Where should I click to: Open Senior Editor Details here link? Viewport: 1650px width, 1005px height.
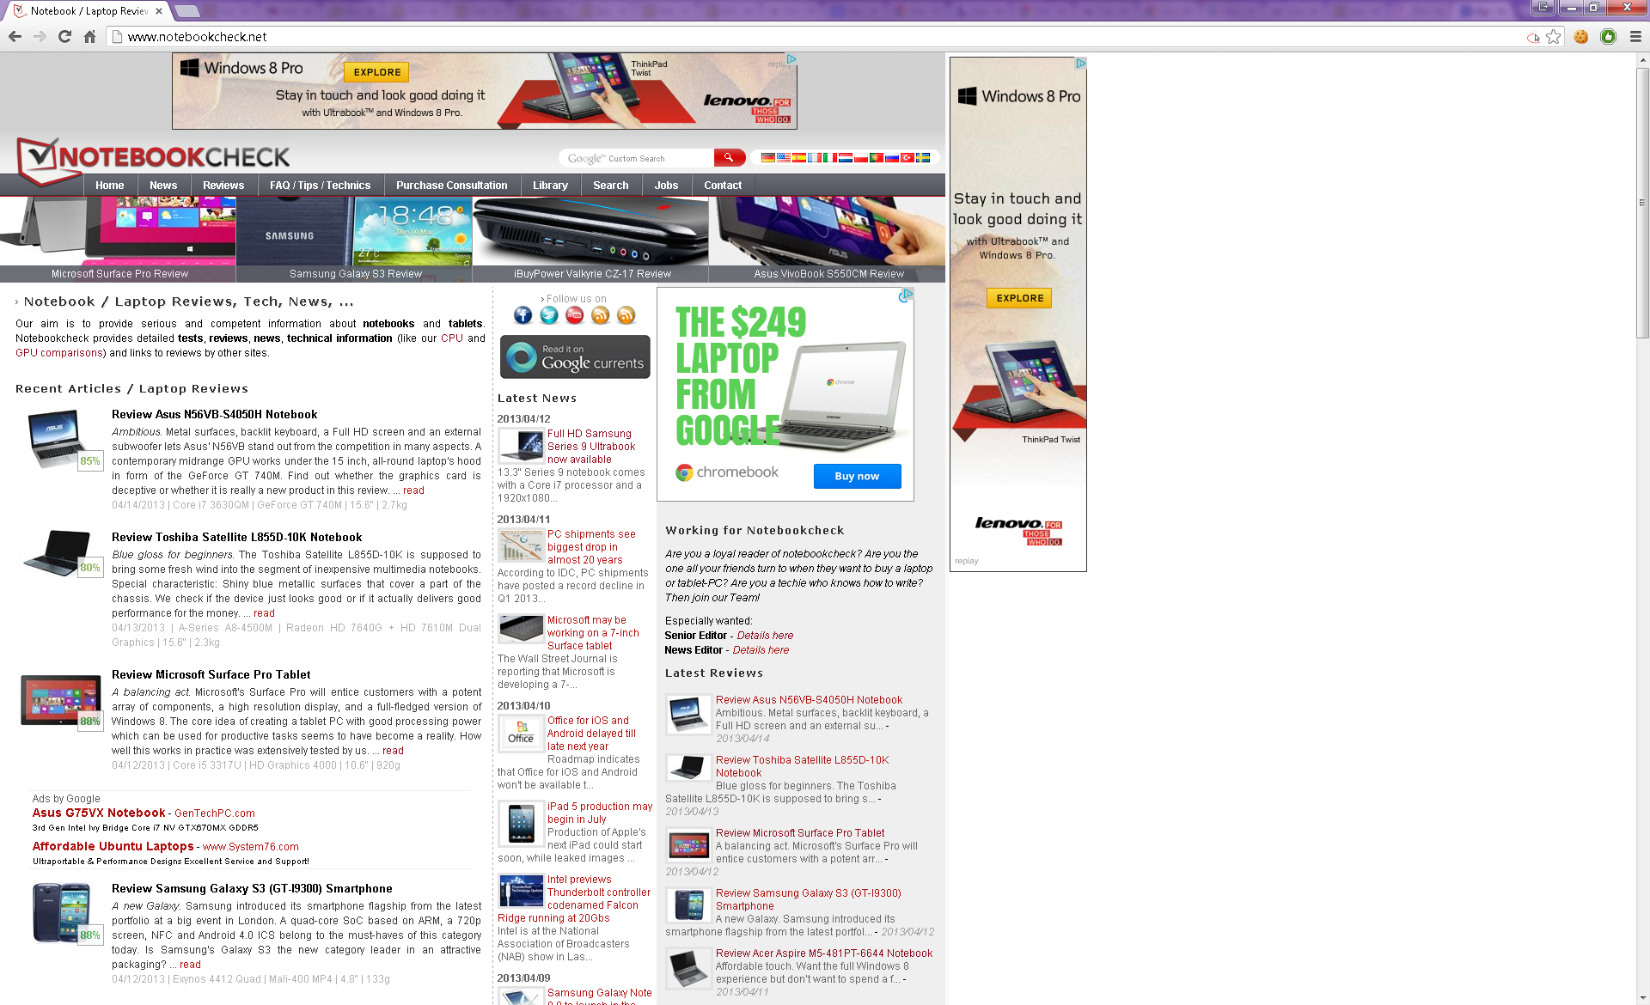[765, 636]
